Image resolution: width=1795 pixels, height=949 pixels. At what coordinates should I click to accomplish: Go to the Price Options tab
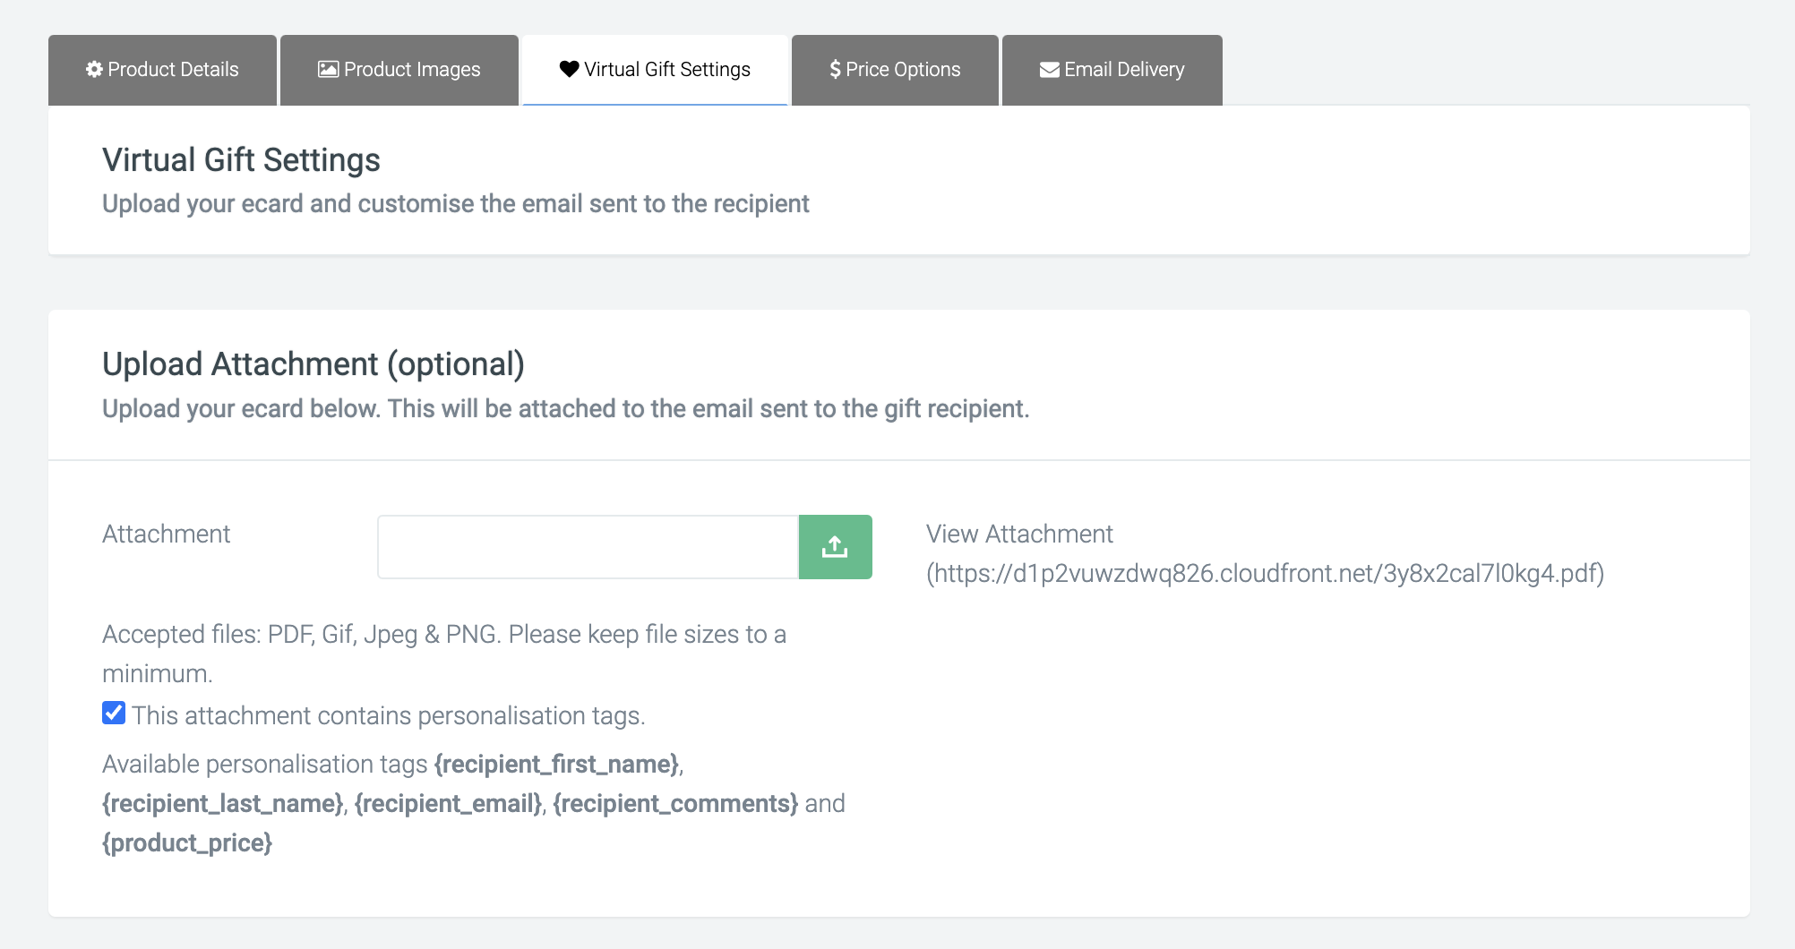tap(895, 70)
